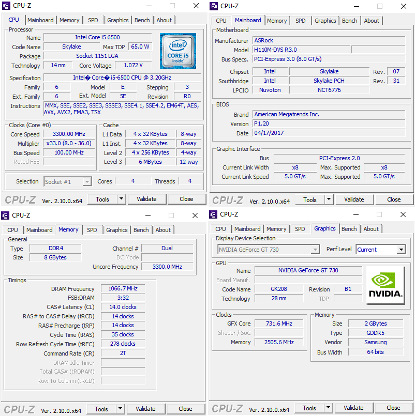Click Validate in the Graphics window
Screen dimensions: 415x416
(353, 408)
